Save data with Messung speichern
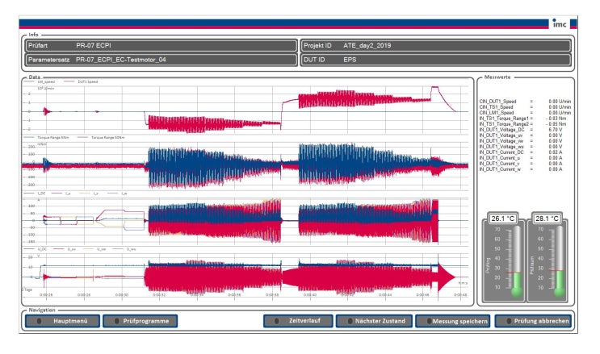Viewport: 600px width, 354px height. click(x=454, y=321)
